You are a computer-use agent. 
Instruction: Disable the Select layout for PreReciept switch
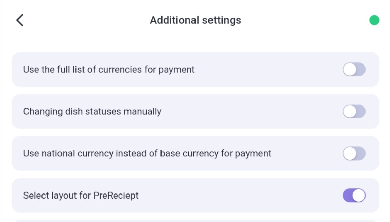[x=354, y=195]
